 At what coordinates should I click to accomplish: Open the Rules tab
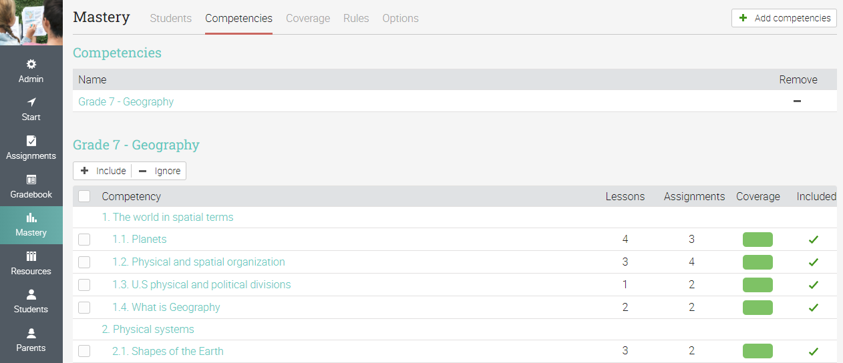point(356,18)
